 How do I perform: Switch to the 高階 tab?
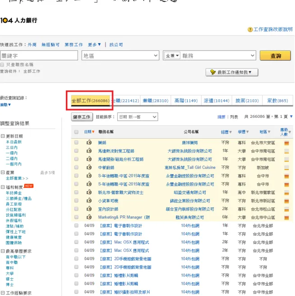[x=186, y=101]
